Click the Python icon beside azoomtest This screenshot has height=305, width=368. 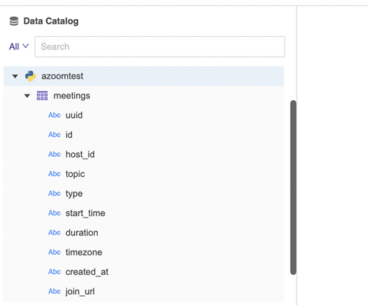tap(30, 76)
